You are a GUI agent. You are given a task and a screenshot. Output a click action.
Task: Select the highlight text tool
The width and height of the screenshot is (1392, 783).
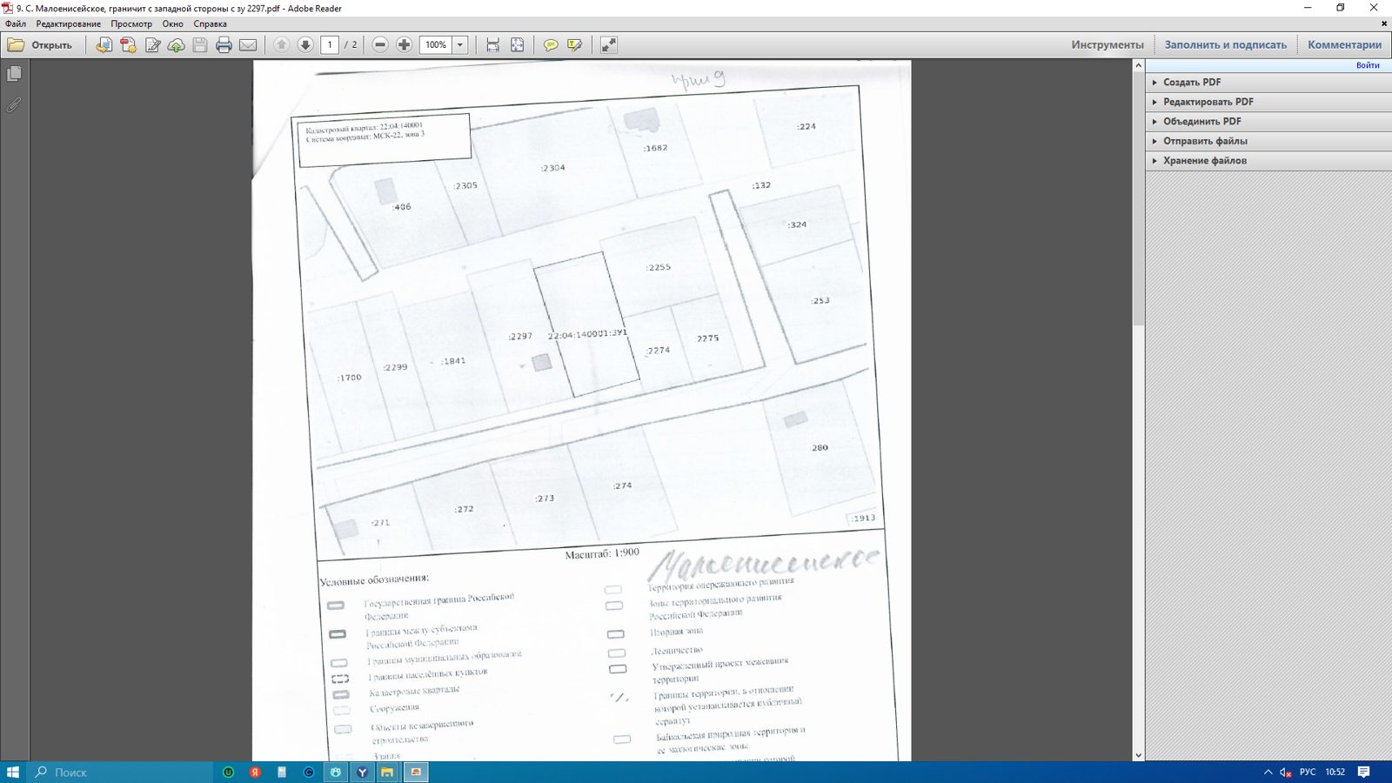(574, 45)
